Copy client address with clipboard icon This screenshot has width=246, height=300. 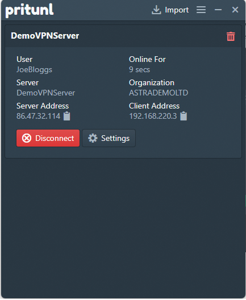[184, 116]
